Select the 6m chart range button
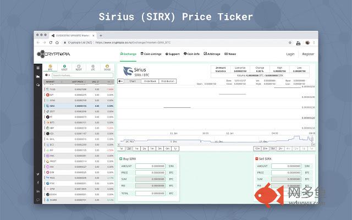The height and width of the screenshot is (220, 352). click(x=167, y=148)
